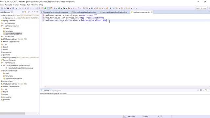Select templates folder under hospital-gateway
The width and height of the screenshot is (210, 118).
[9, 76]
